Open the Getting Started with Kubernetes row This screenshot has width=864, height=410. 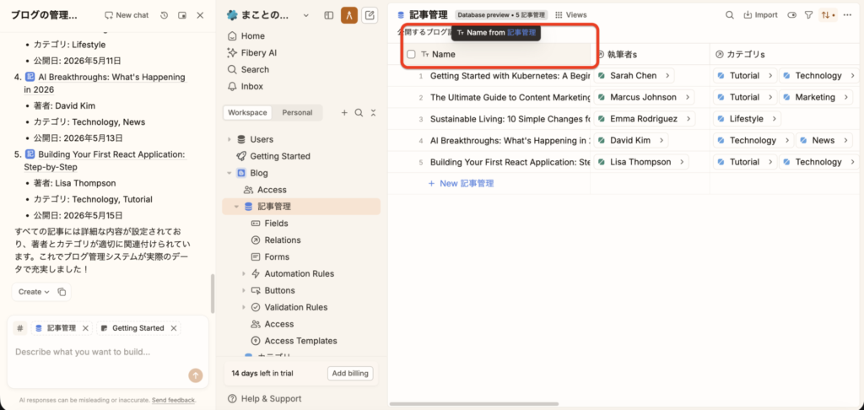[510, 75]
